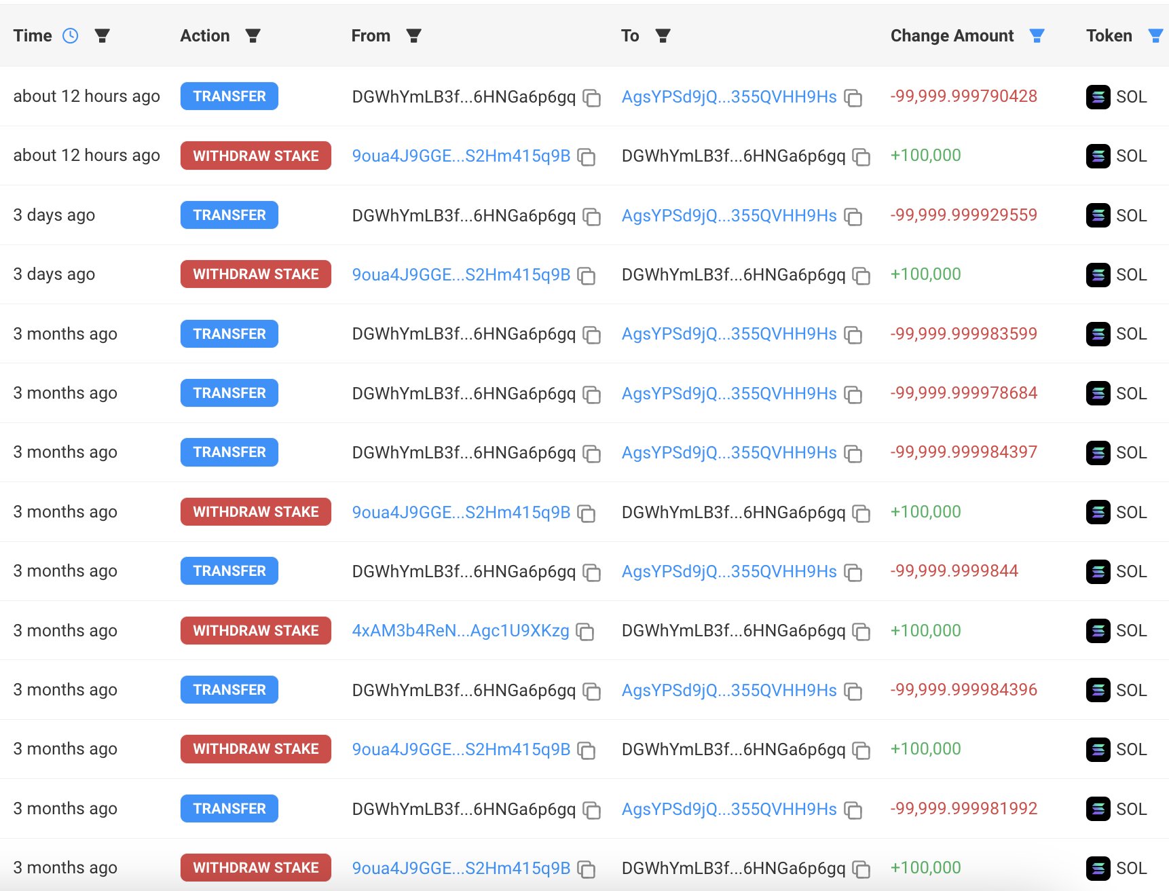1169x891 pixels.
Task: Click WITHDRAW STAKE badge in 3-days-ago row
Action: click(256, 274)
